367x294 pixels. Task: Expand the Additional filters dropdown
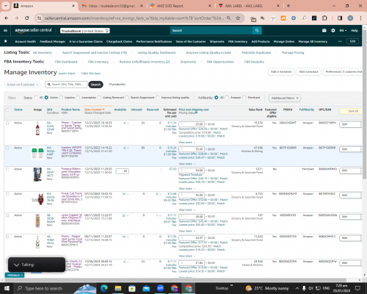coord(285,98)
